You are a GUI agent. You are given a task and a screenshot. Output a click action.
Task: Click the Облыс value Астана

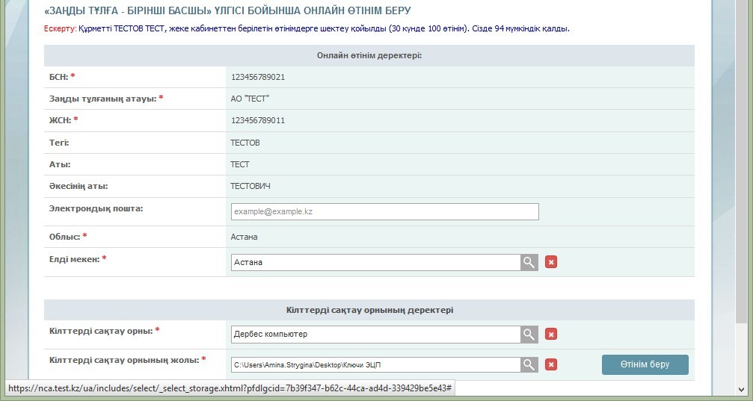(x=245, y=237)
